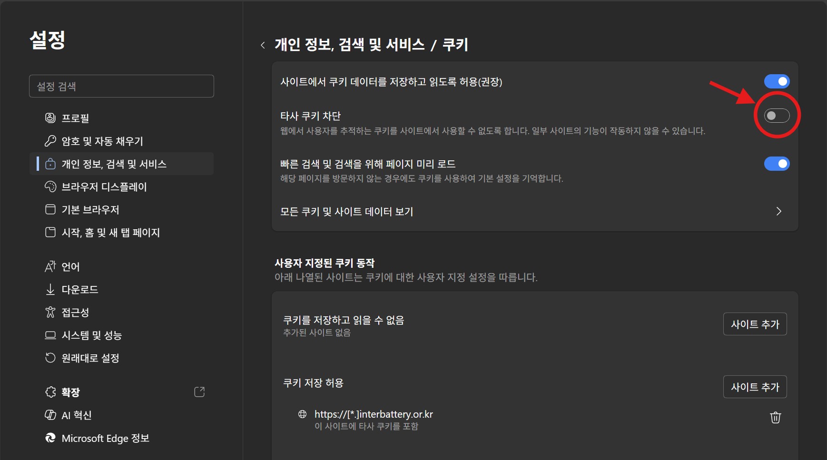Click the Microsoft Edge logo icon
The image size is (827, 460).
coord(50,438)
